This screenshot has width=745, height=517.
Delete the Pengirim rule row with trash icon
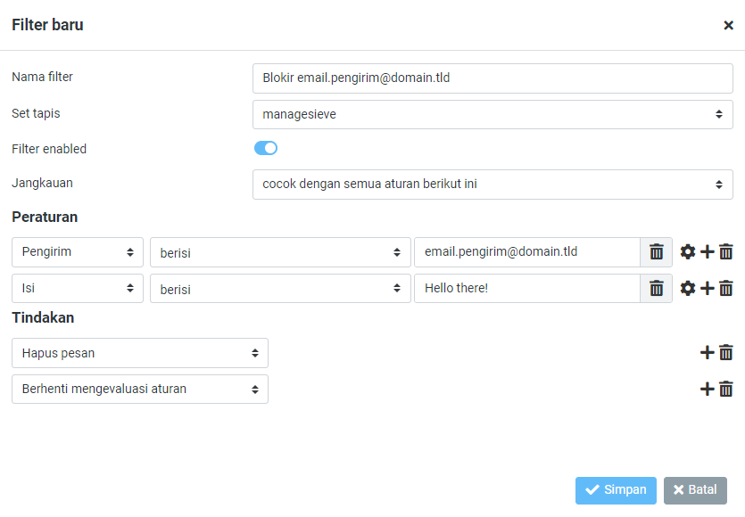725,252
